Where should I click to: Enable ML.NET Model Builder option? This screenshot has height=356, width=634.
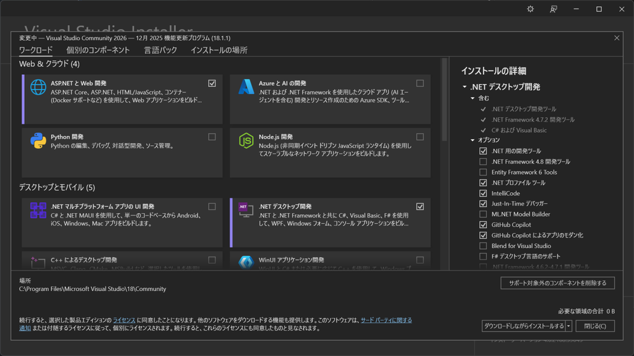point(483,214)
